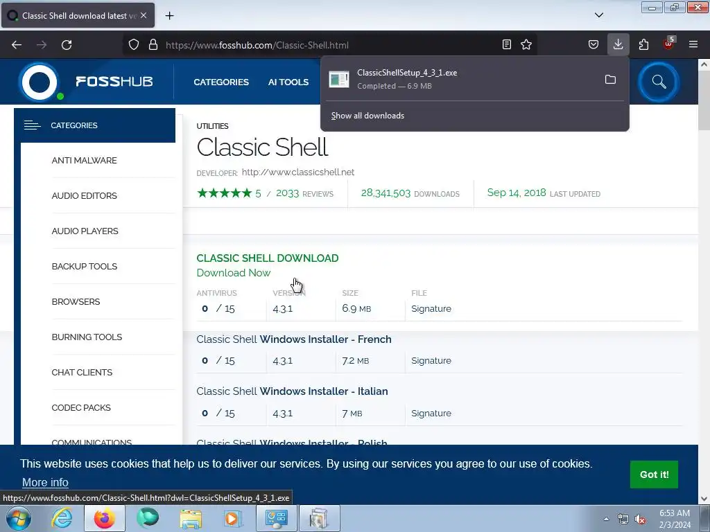Show hidden system tray icons arrow

(606, 519)
